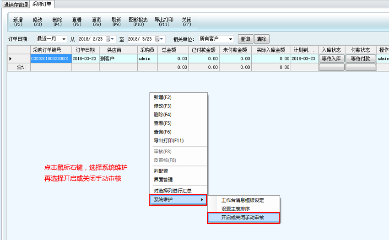Open 图形报表 (F10) from the toolbar
This screenshot has width=389, height=240.
tap(138, 21)
